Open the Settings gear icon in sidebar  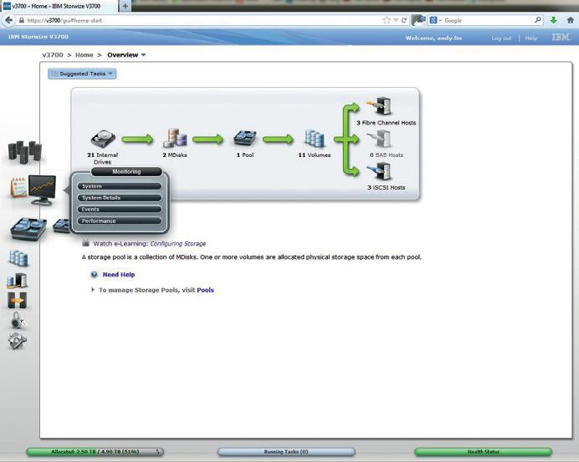coord(17,340)
